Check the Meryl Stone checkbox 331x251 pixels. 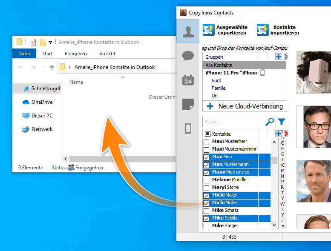point(207,188)
